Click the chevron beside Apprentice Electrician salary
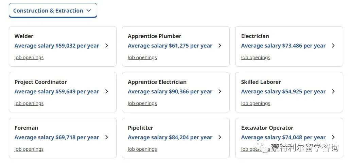Image resolution: width=350 pixels, height=163 pixels. tap(220, 91)
